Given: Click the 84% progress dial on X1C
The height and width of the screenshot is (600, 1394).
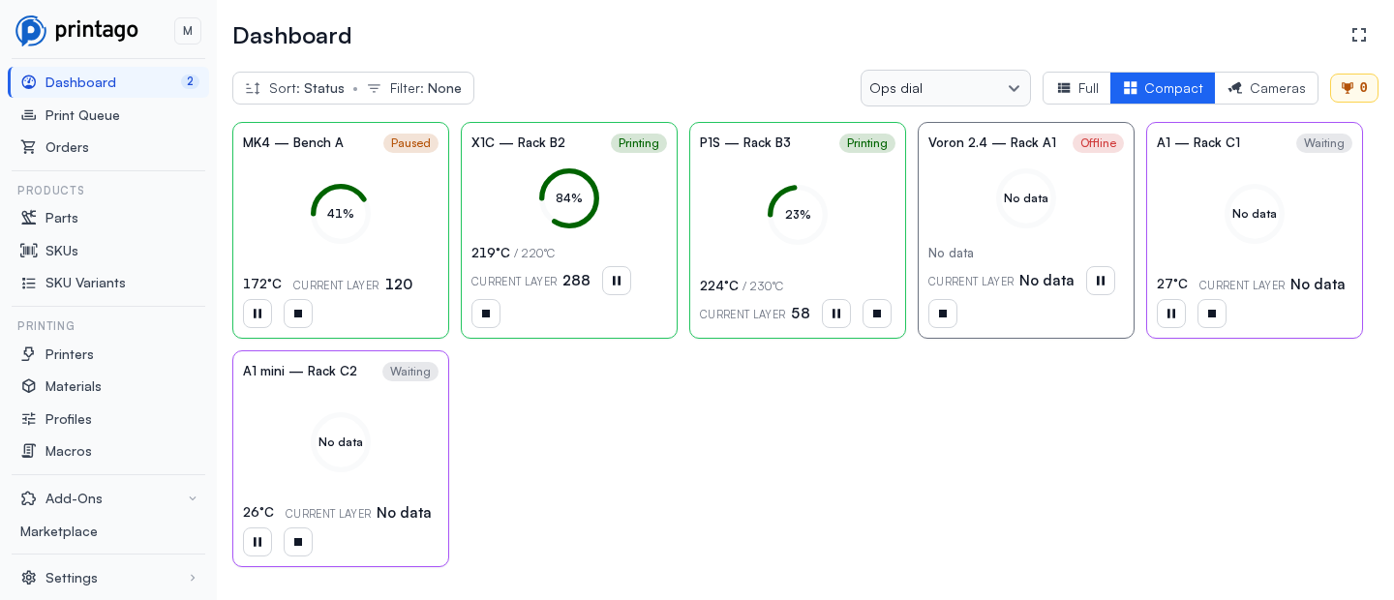Looking at the screenshot, I should 569,198.
